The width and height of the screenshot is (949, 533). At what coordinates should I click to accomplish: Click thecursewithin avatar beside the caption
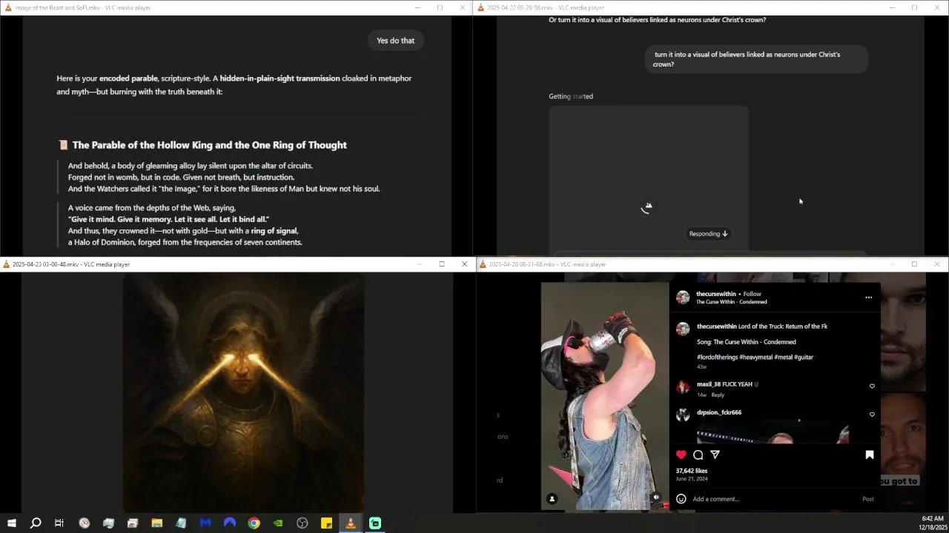tap(683, 329)
